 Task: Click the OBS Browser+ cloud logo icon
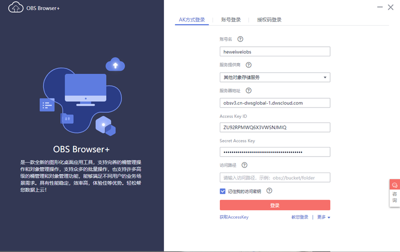point(15,7)
